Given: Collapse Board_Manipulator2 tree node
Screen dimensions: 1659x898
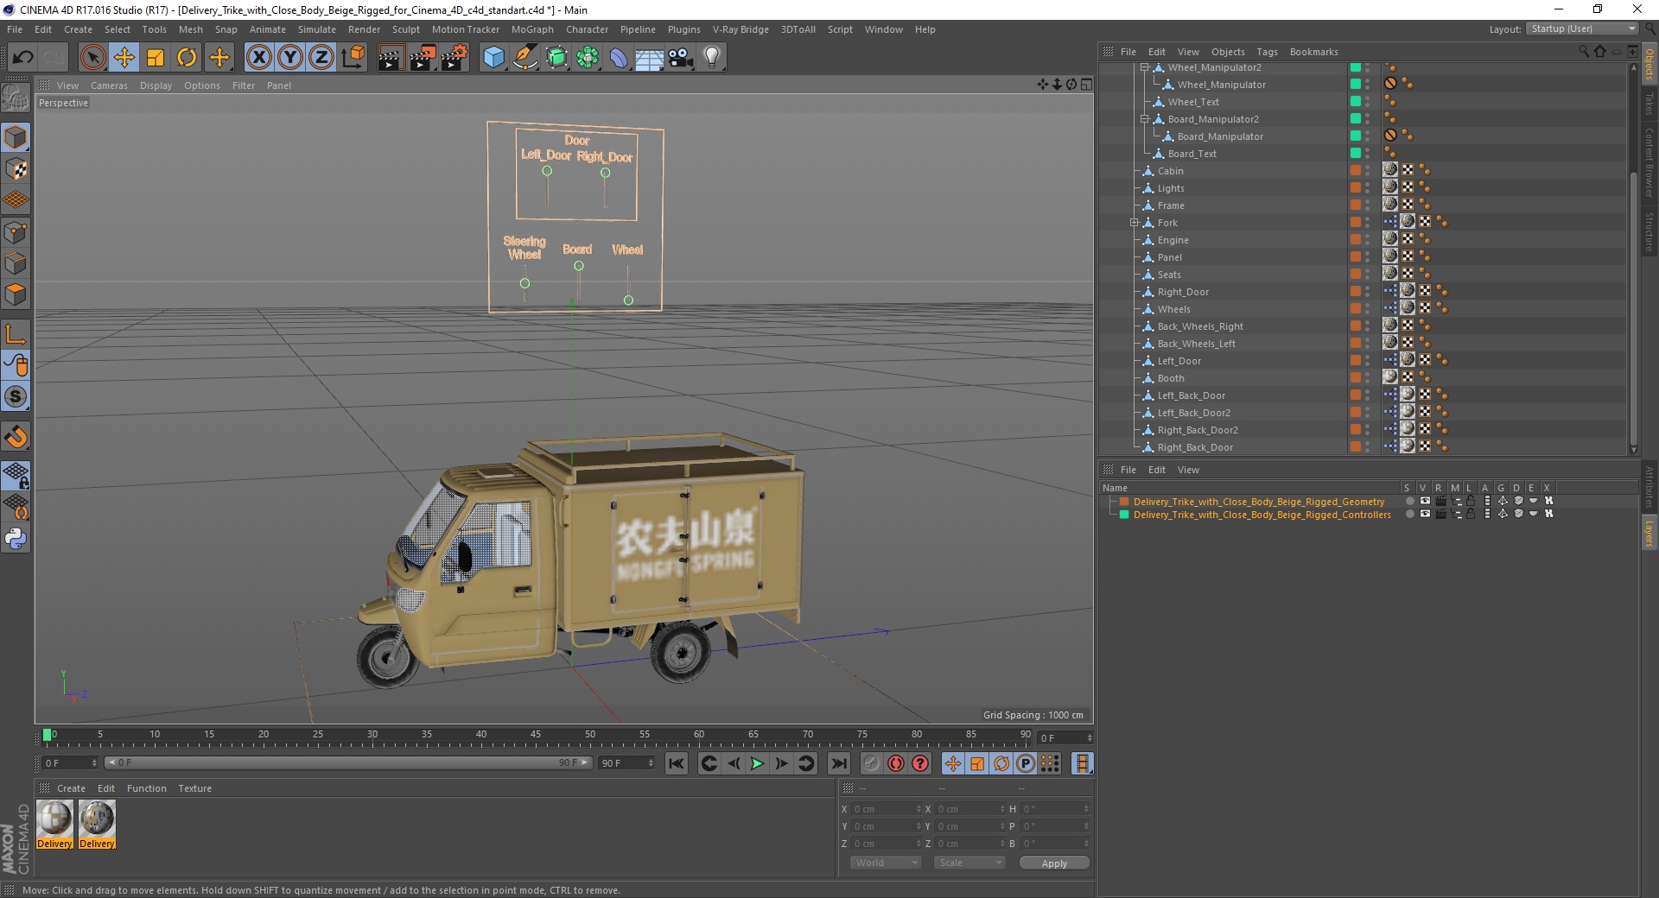Looking at the screenshot, I should click(1145, 119).
